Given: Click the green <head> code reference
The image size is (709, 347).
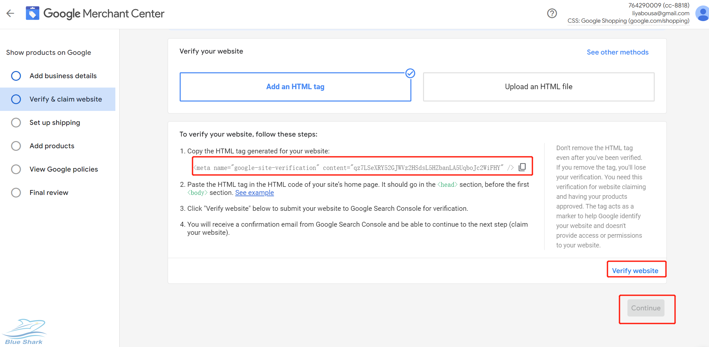Looking at the screenshot, I should point(447,185).
